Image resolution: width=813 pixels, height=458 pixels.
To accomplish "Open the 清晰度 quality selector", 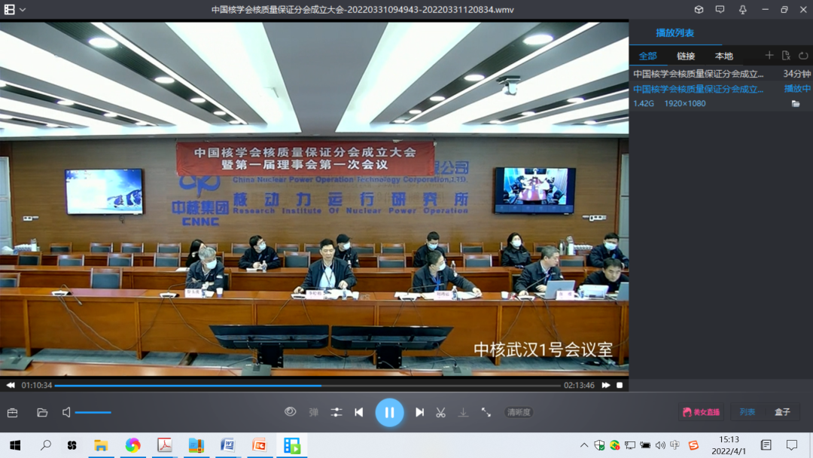I will [519, 412].
